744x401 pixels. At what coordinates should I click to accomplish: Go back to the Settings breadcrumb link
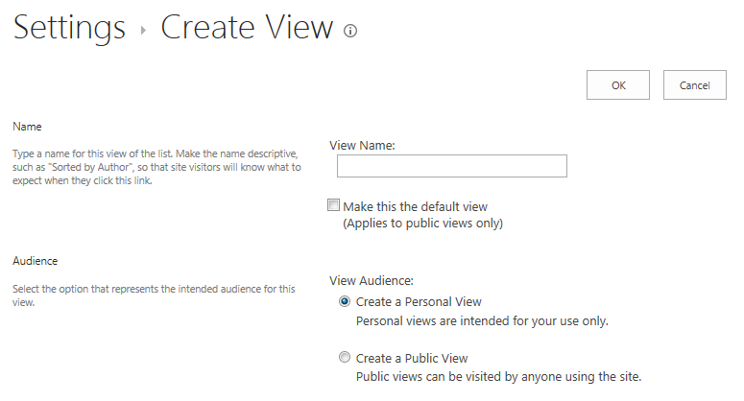pos(69,28)
